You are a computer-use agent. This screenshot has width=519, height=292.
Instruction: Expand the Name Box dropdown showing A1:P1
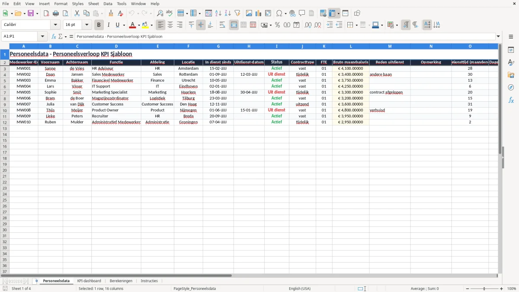(x=42, y=37)
